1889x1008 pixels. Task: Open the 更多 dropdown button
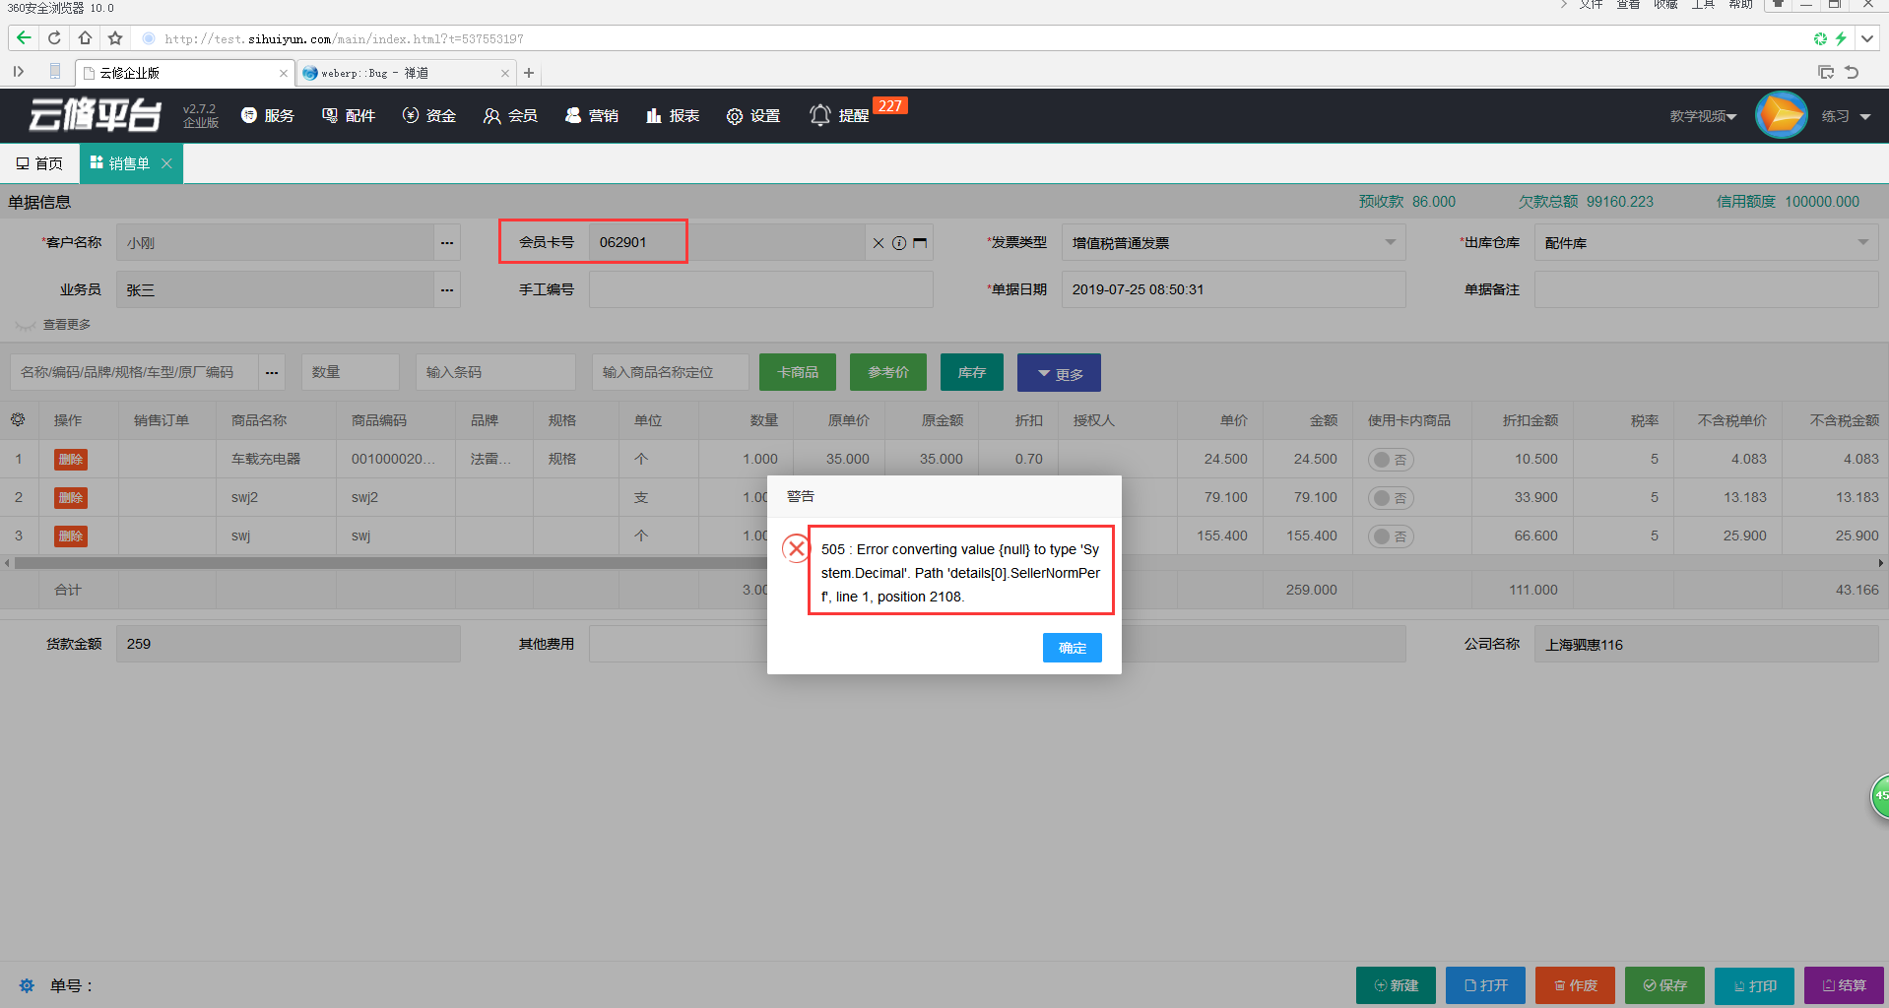tap(1059, 373)
